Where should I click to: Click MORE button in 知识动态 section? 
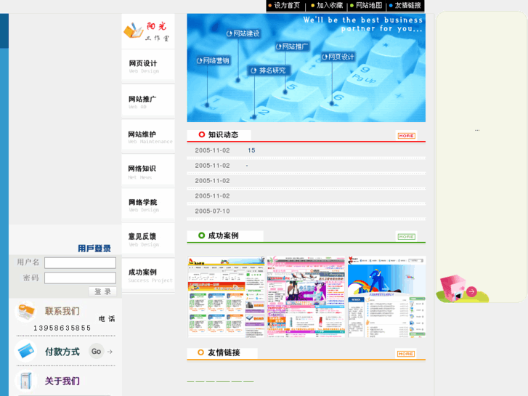[x=406, y=136]
